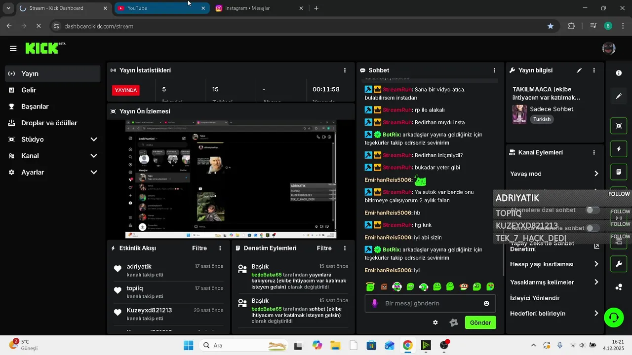Open Google Chrome from the taskbar
The height and width of the screenshot is (355, 632).
tap(407, 346)
